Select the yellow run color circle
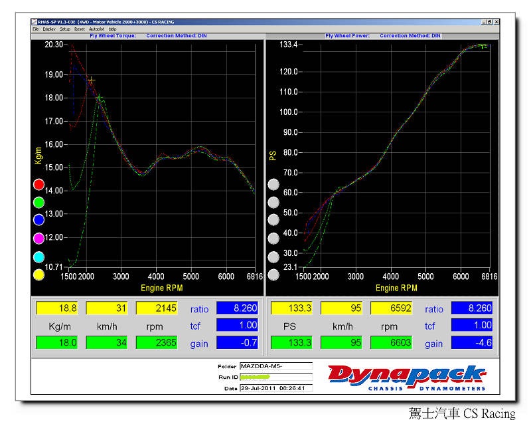 coord(38,274)
